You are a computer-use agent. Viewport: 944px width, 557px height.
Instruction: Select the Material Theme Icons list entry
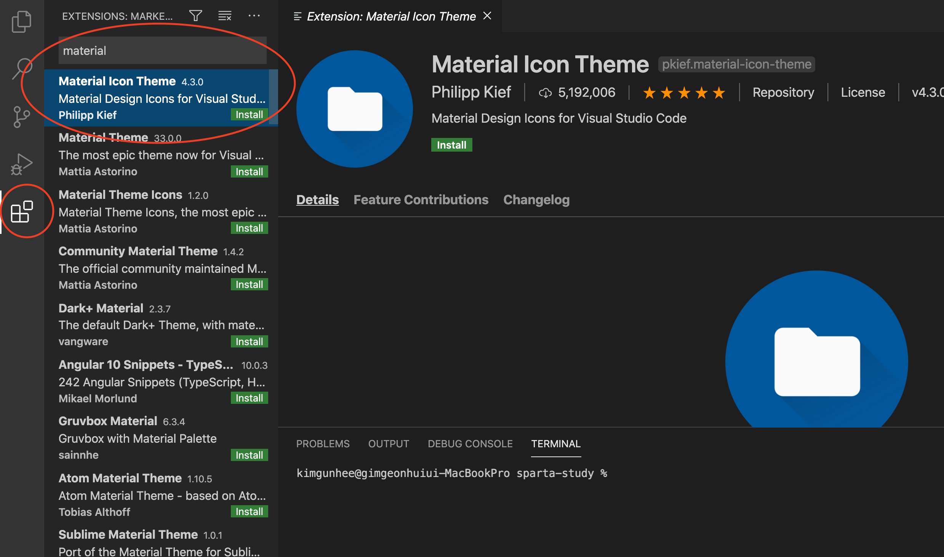(x=161, y=211)
